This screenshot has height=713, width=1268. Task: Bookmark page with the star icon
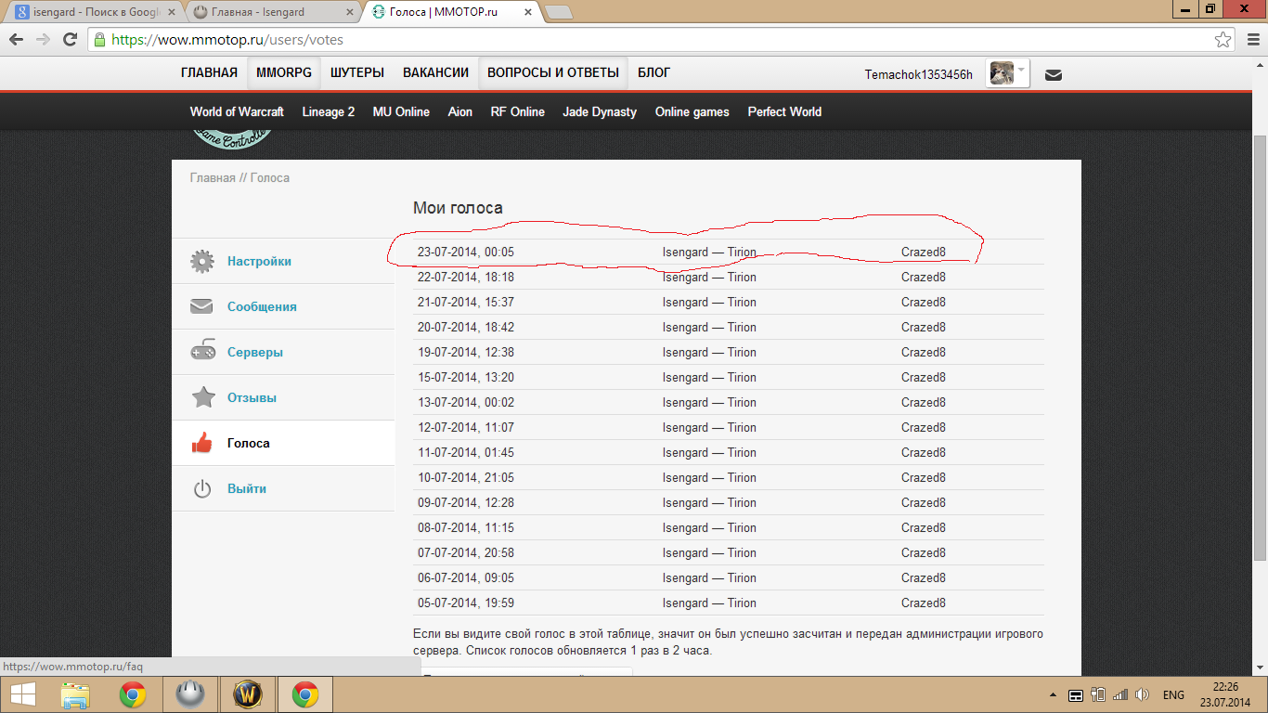(1223, 40)
